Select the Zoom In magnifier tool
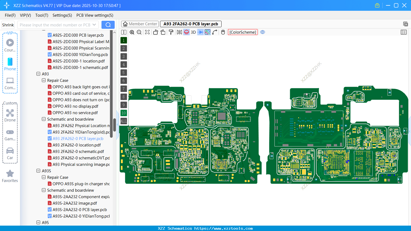The image size is (411, 231). (132, 32)
